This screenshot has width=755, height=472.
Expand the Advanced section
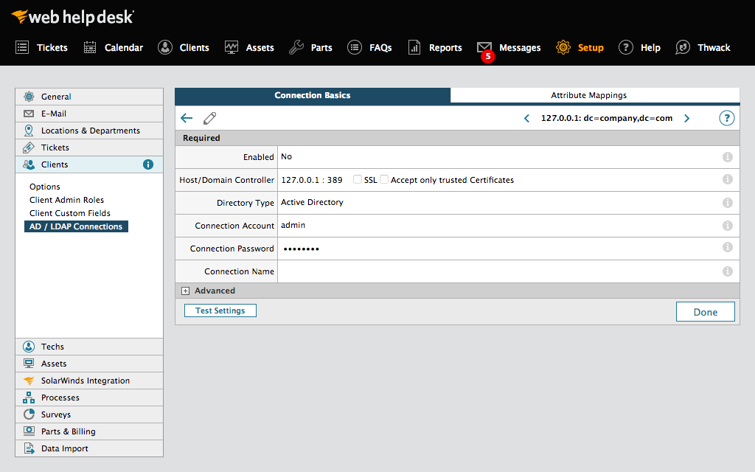pos(186,291)
